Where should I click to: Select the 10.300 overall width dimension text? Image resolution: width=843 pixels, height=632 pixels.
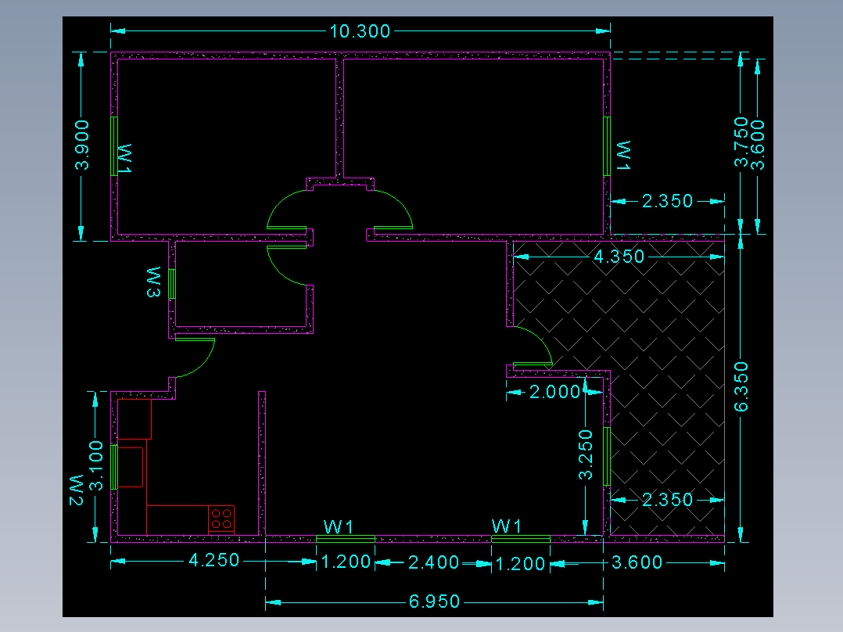(x=360, y=31)
